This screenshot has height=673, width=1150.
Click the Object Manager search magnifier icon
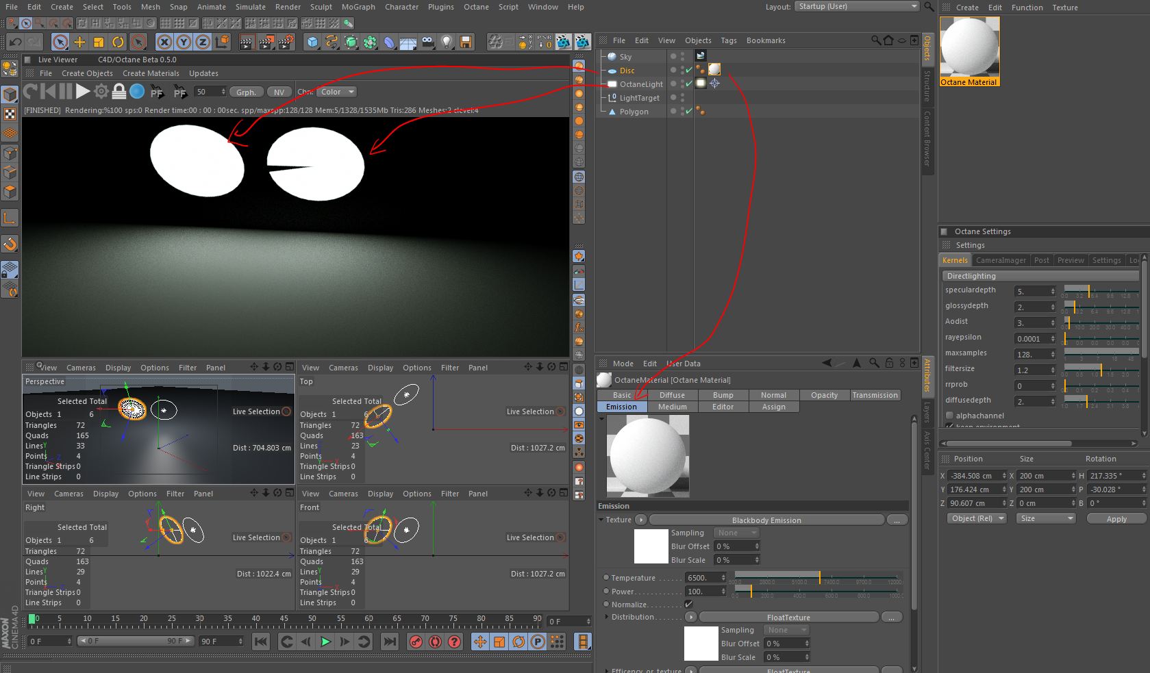[876, 40]
